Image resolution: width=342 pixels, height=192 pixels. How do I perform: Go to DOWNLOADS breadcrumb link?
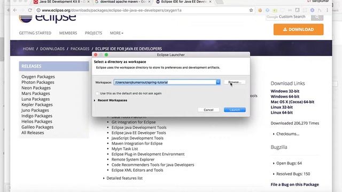coord(52,49)
